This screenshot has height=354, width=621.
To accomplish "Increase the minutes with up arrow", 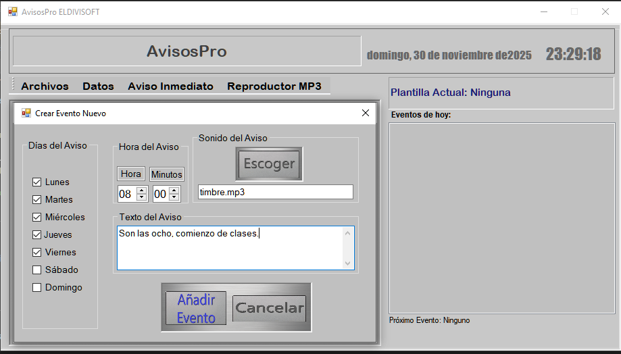I will (174, 191).
